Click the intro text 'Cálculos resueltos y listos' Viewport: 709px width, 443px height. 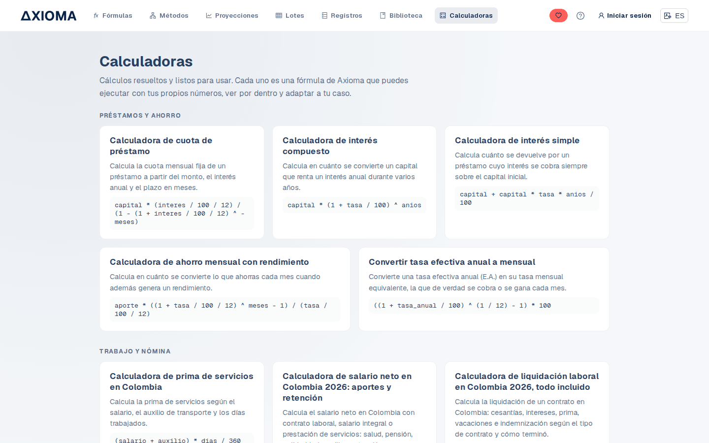[254, 87]
